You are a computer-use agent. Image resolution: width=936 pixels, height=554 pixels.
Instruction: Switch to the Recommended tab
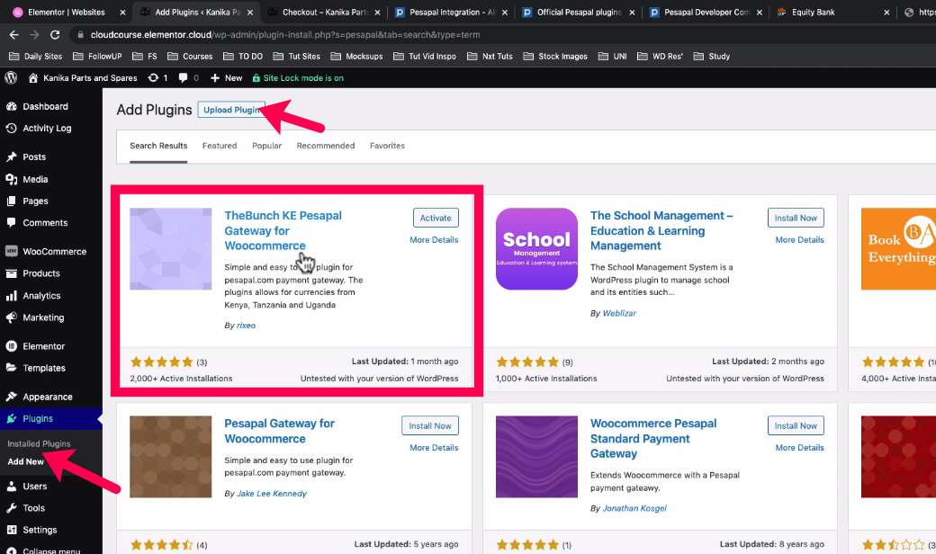(325, 146)
